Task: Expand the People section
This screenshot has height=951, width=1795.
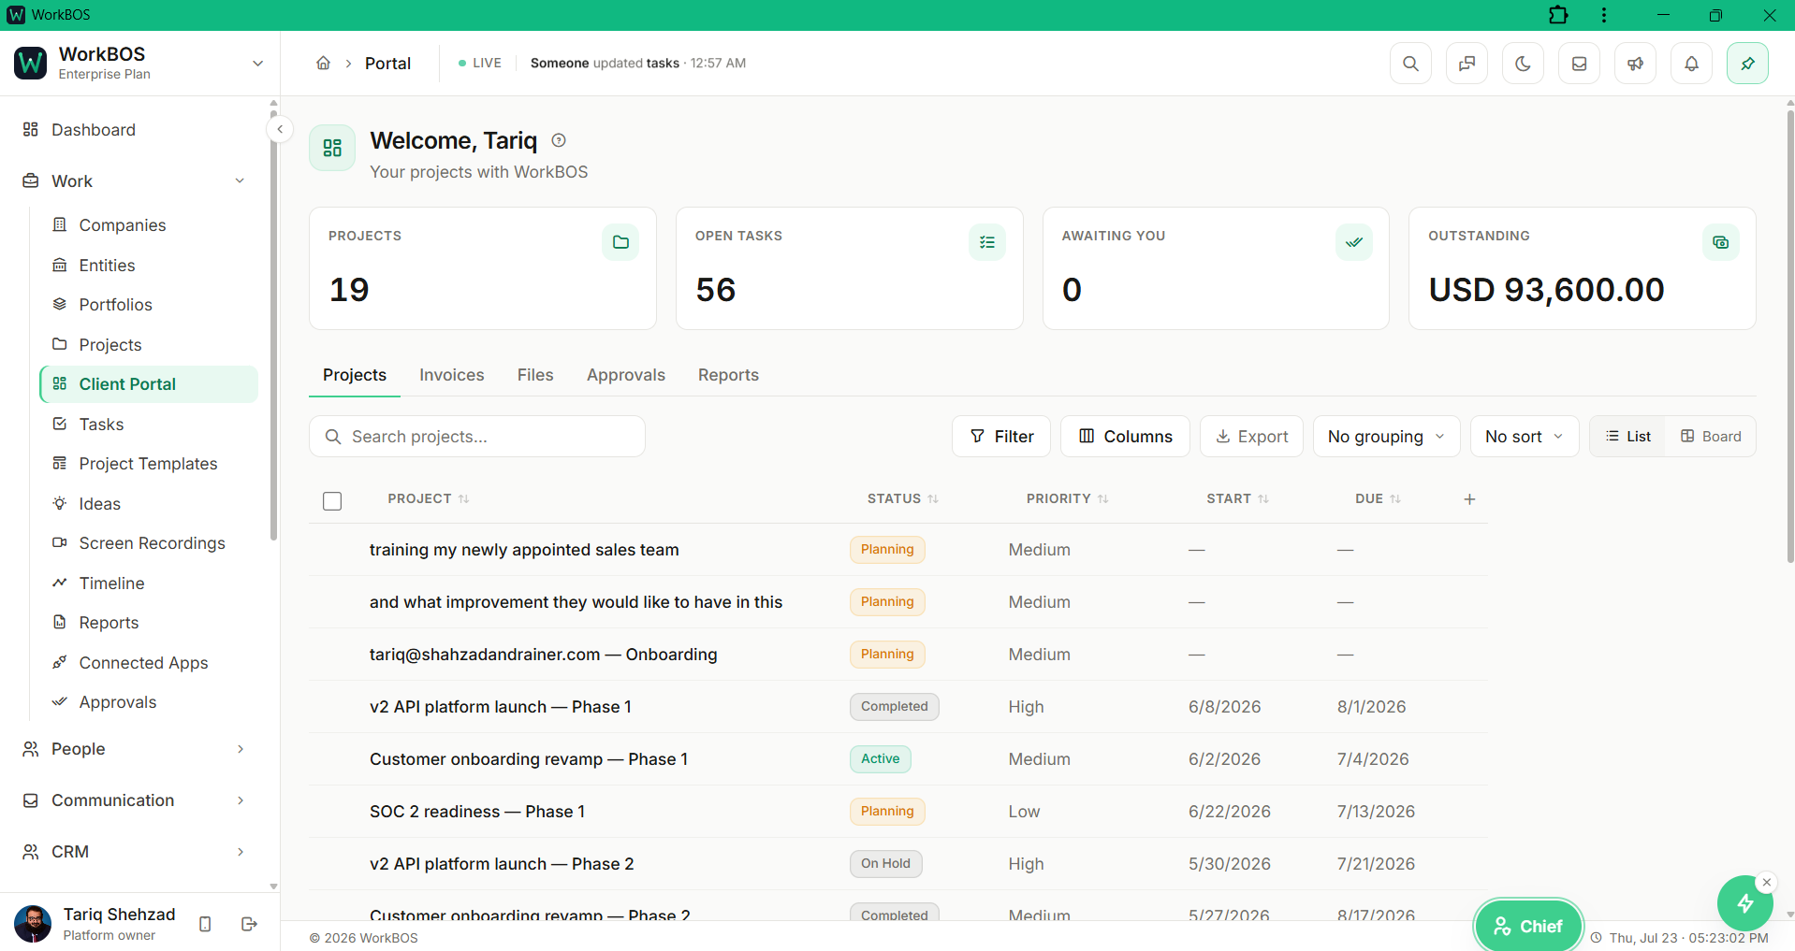Action: click(136, 749)
